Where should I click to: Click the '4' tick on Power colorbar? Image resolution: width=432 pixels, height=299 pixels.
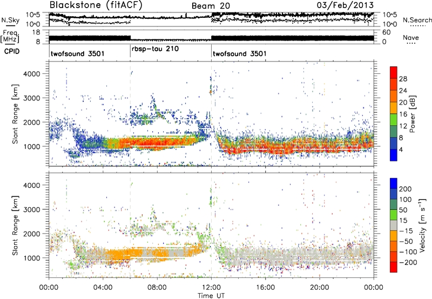click(401, 149)
